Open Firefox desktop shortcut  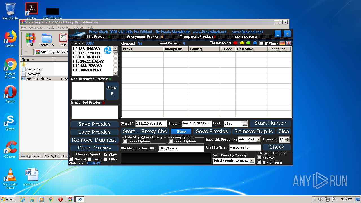(10, 39)
